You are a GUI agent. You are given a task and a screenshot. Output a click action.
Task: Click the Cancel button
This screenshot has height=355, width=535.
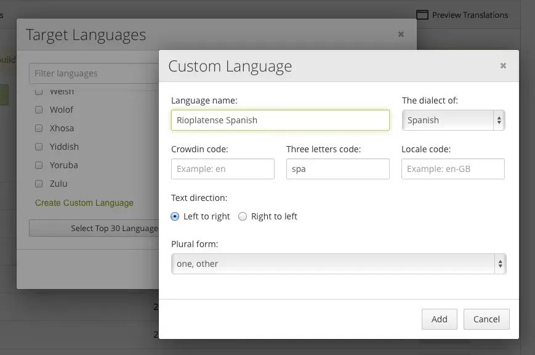[x=486, y=319]
